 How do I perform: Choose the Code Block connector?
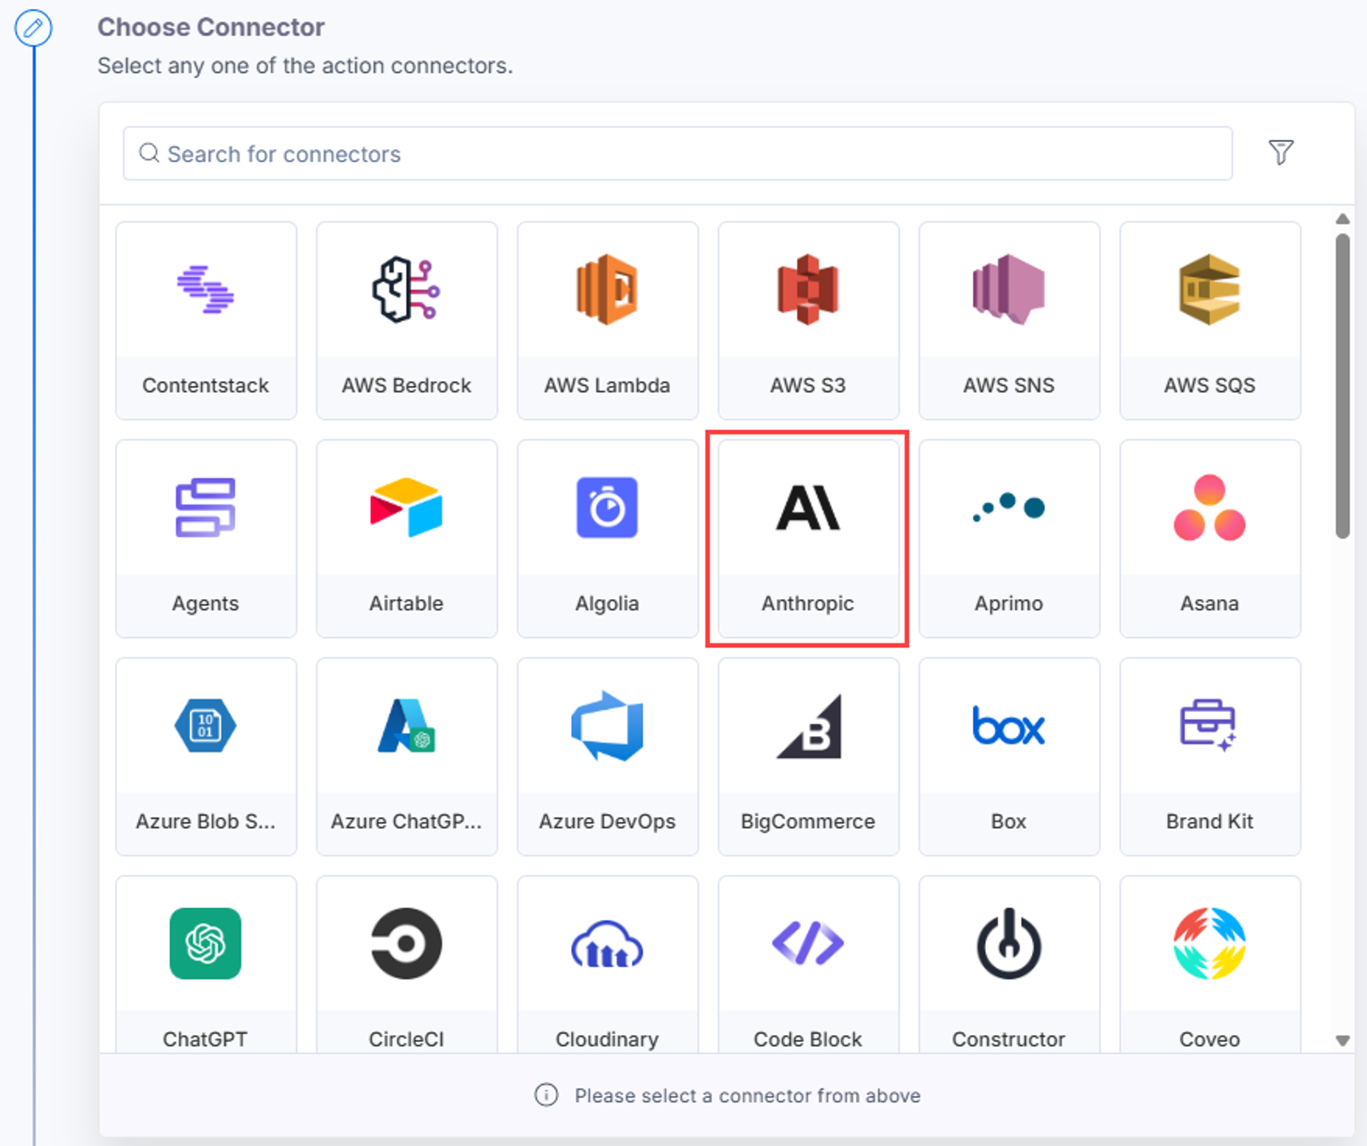point(808,964)
